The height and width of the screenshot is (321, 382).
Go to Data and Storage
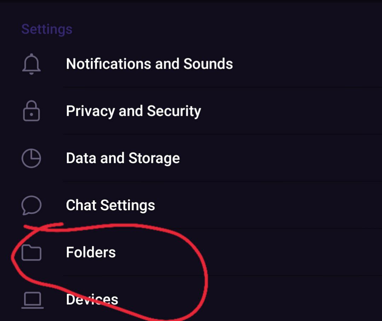[x=191, y=158]
